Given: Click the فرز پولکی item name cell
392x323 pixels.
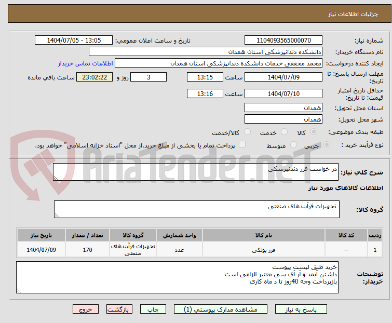Looking at the screenshot, I should tap(264, 249).
